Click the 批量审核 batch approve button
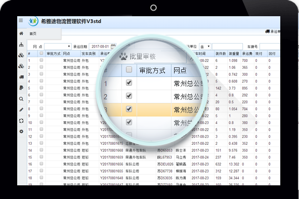299x199 pixels. (x=143, y=57)
